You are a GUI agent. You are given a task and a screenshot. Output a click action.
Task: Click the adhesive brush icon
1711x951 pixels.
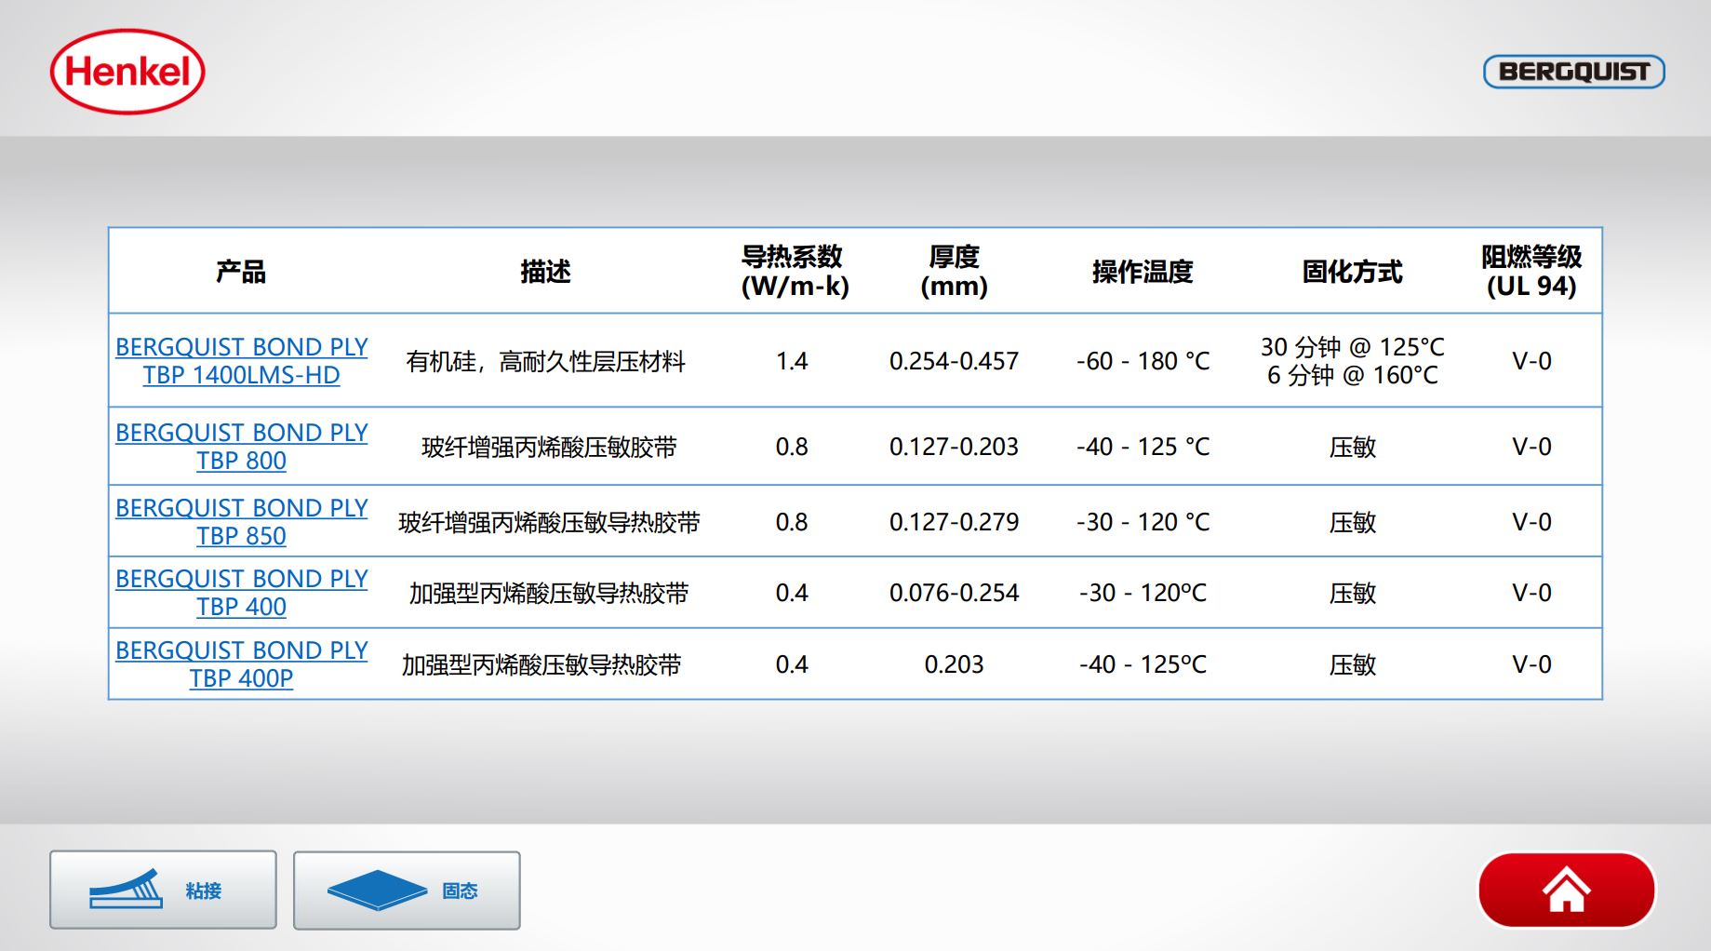point(126,890)
